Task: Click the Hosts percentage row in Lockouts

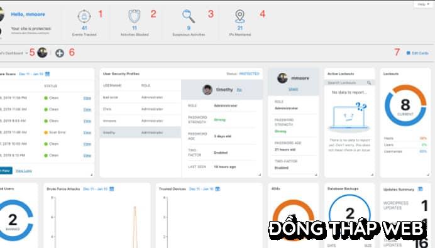Action: [405, 138]
